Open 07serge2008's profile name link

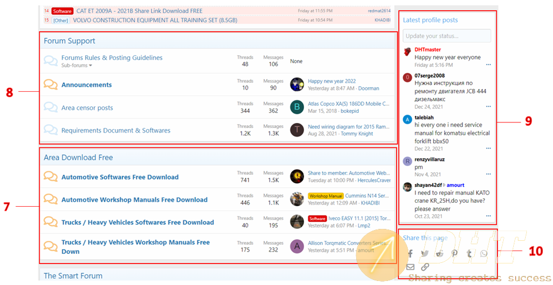coord(429,75)
